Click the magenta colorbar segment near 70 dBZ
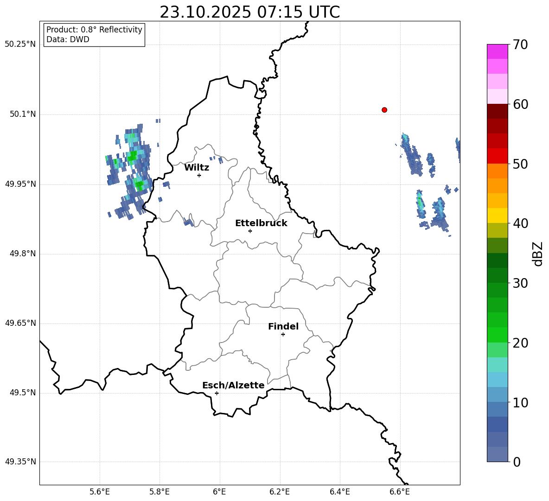This screenshot has width=549, height=501. pyautogui.click(x=497, y=52)
